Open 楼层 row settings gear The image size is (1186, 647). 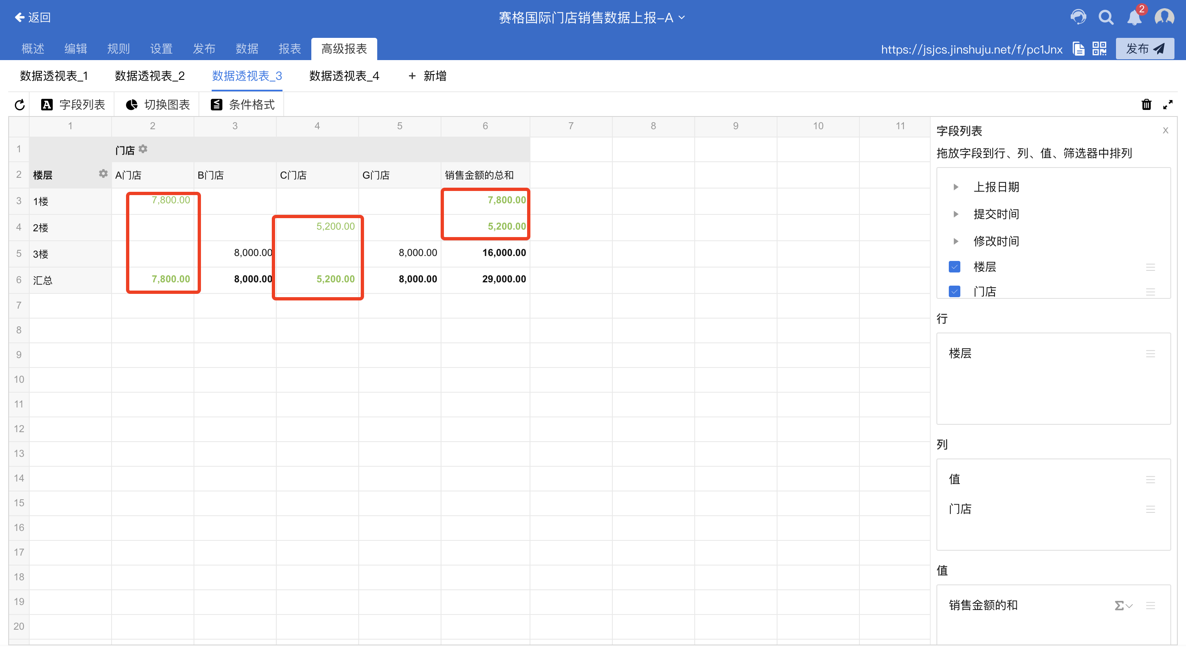coord(103,174)
